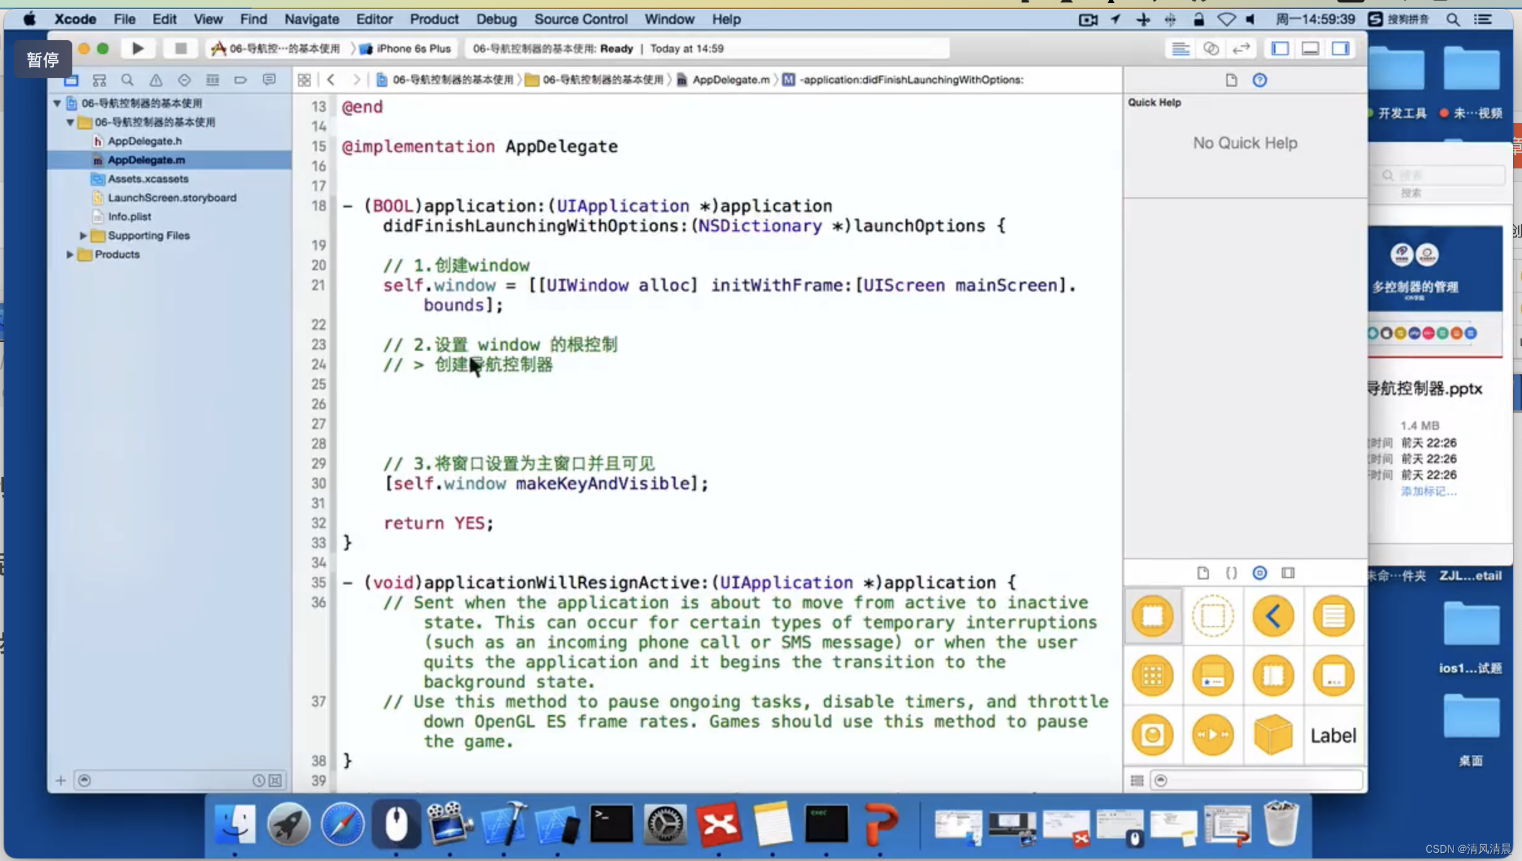Image resolution: width=1522 pixels, height=861 pixels.
Task: Open the Find navigator
Action: tap(127, 80)
